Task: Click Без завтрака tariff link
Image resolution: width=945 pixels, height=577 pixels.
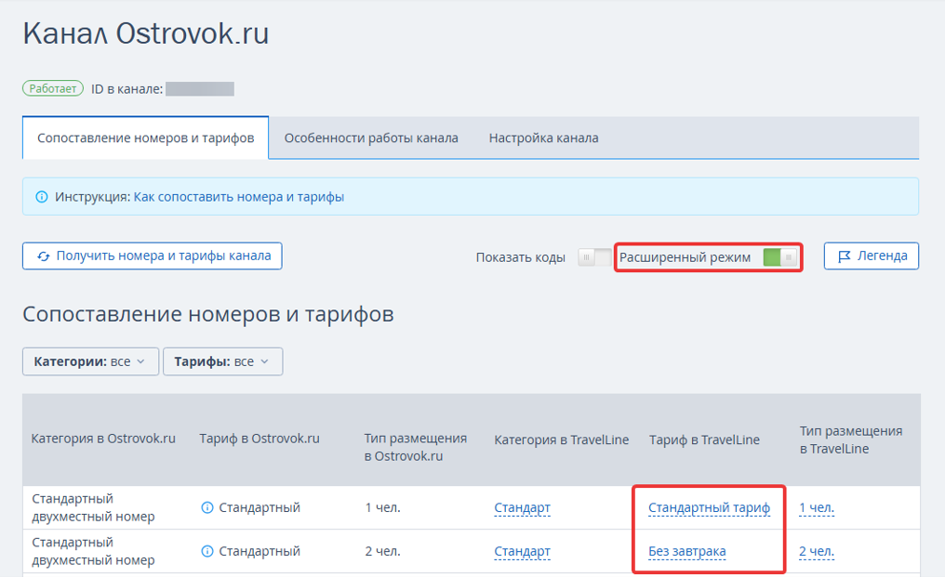Action: (x=686, y=552)
